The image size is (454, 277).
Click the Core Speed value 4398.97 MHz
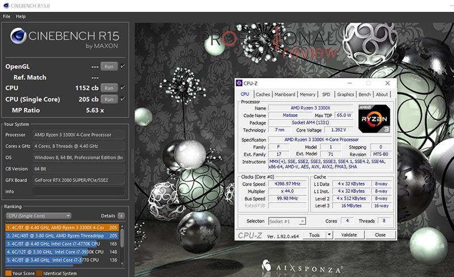click(x=287, y=184)
